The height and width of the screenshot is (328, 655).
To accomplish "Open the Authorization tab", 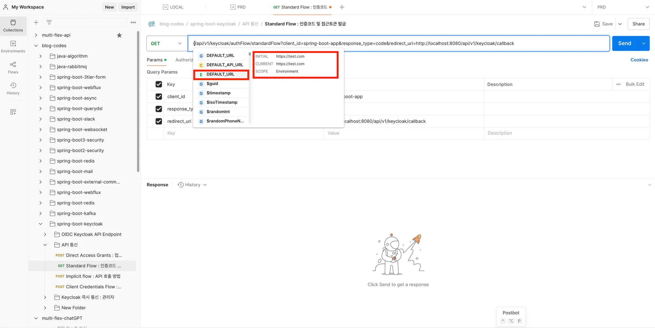I will 184,60.
